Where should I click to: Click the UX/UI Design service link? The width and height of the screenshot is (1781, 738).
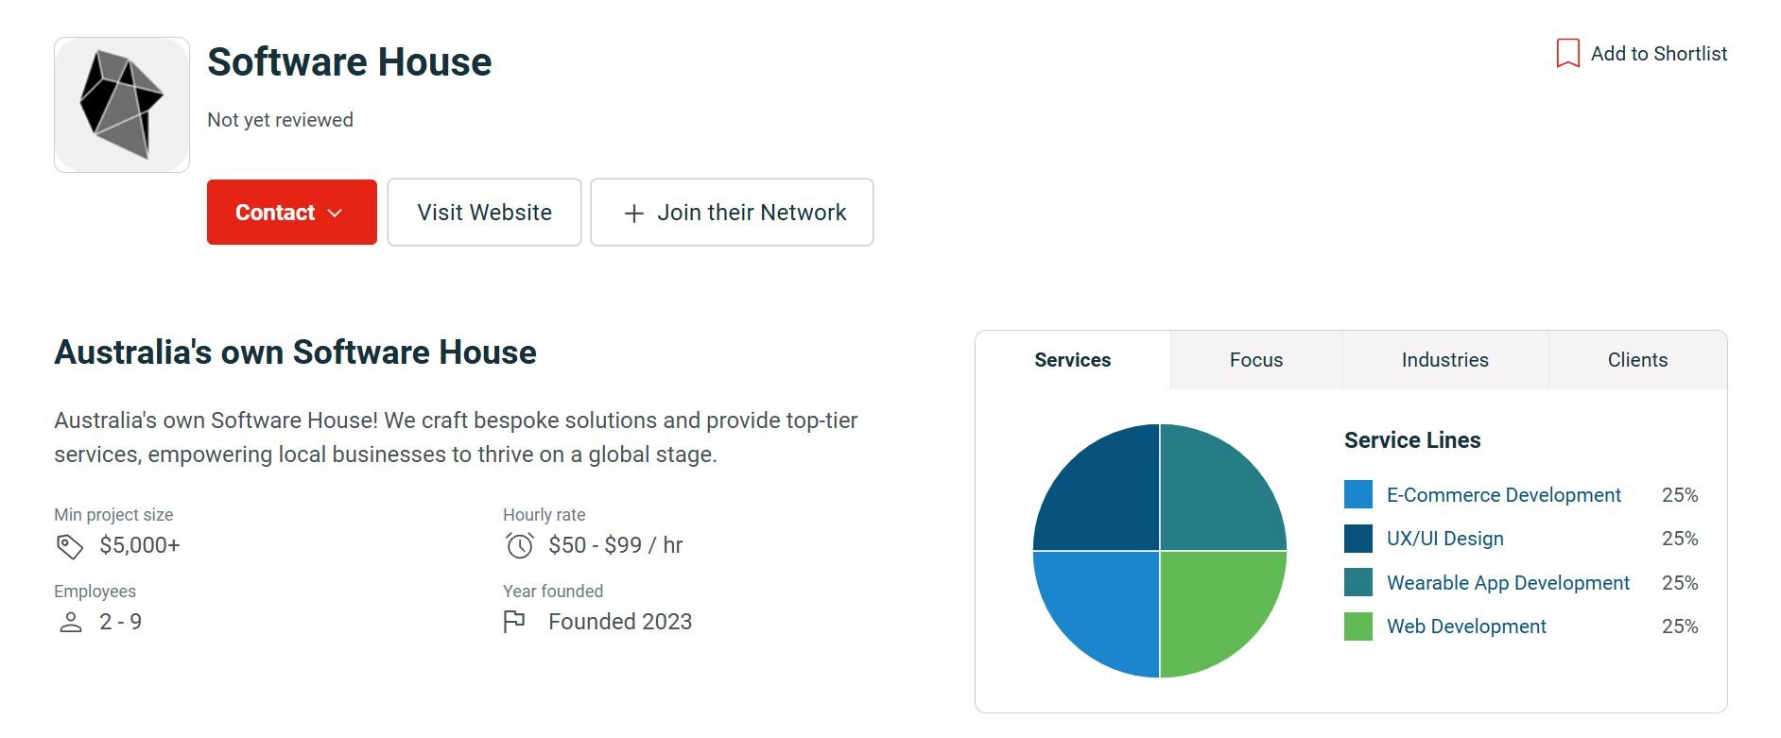[1444, 539]
